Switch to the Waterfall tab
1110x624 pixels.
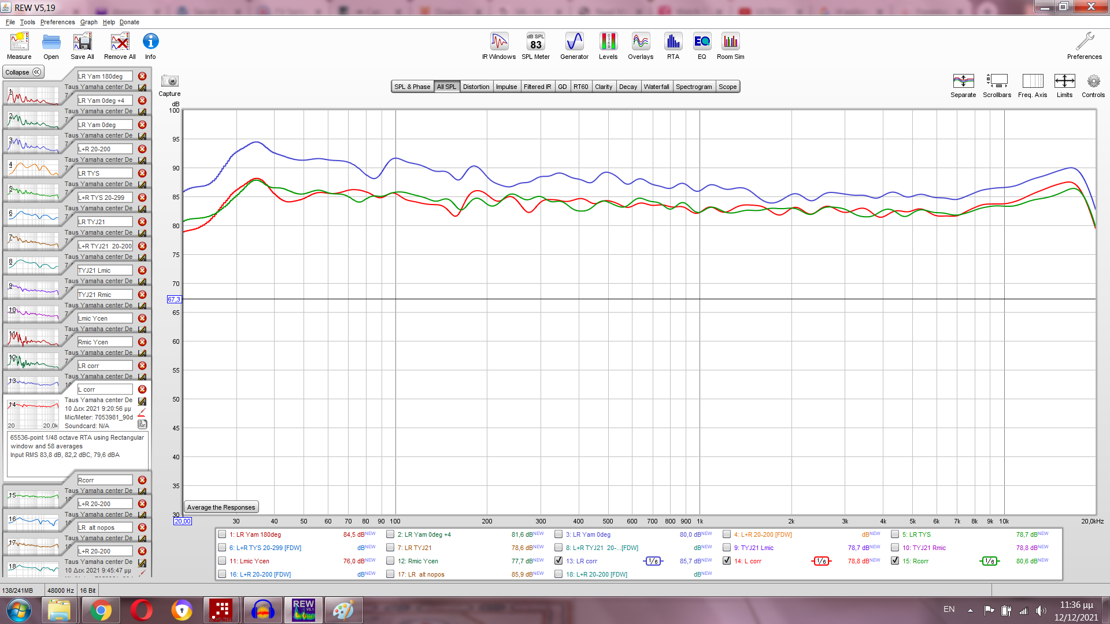656,87
